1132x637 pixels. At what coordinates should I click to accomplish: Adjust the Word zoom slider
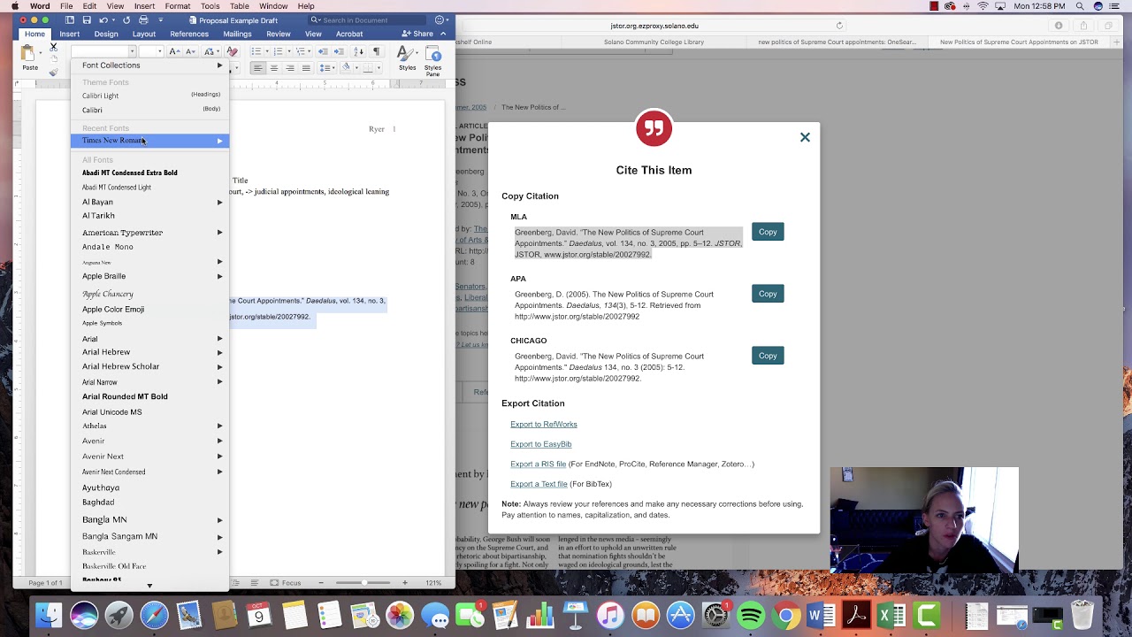[363, 583]
